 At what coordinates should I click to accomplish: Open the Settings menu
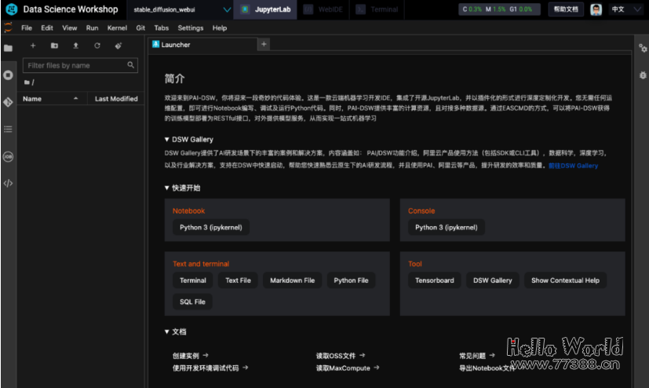tap(191, 27)
